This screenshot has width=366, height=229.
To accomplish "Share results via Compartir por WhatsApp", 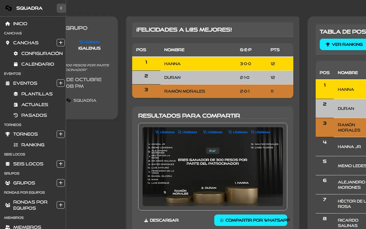I will [251, 220].
